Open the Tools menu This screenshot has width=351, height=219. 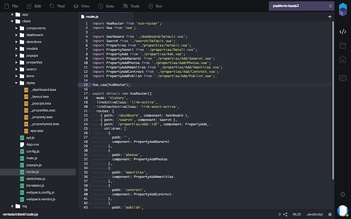point(131,6)
